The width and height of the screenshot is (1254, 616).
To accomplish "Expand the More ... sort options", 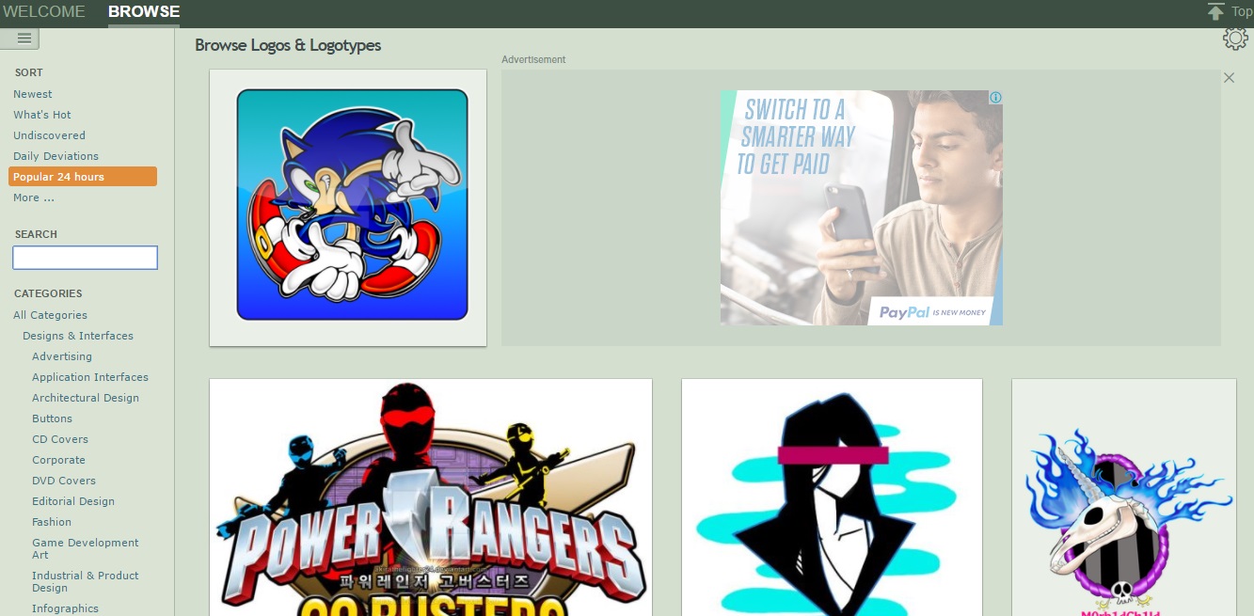I will (x=34, y=197).
